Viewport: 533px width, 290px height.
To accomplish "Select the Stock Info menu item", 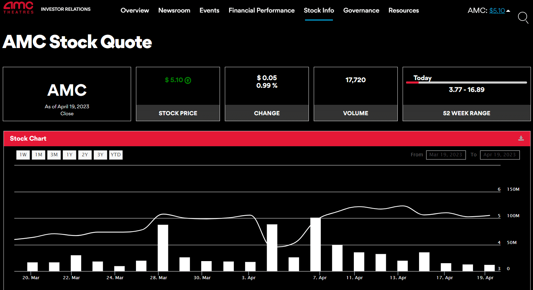I will 319,10.
